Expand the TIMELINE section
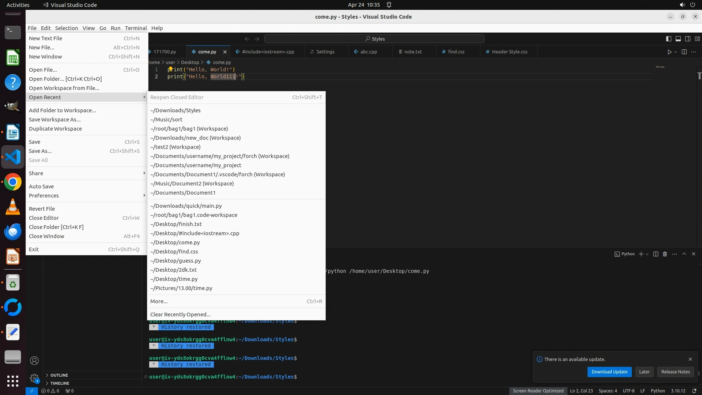702x395 pixels. (x=60, y=383)
